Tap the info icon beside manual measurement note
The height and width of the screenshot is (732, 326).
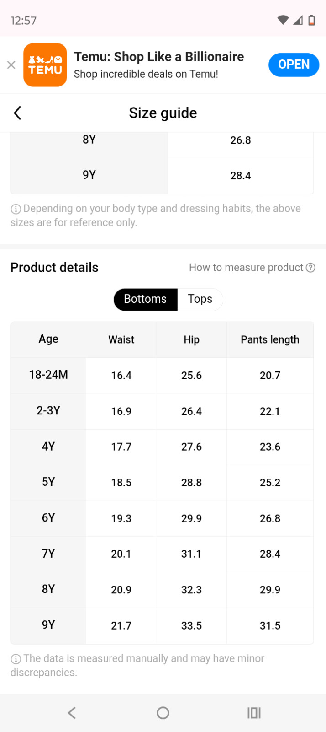tap(16, 659)
